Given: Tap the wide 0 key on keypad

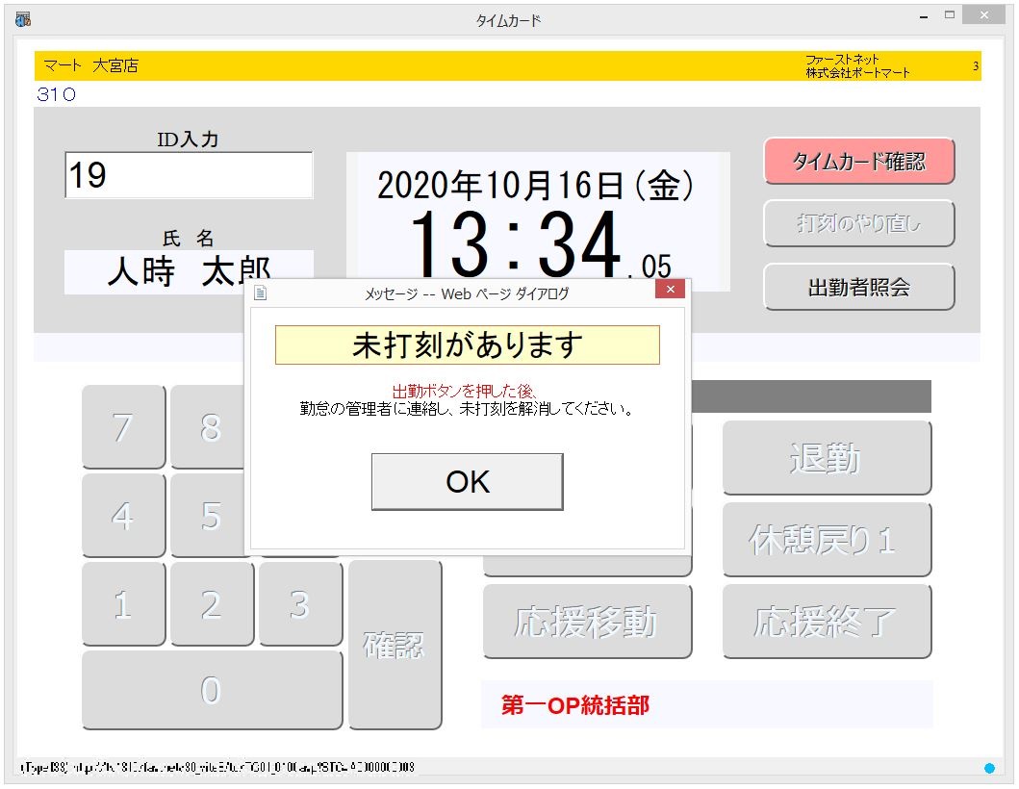Looking at the screenshot, I should 212,690.
